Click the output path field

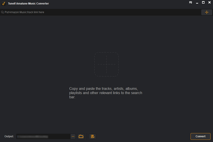tap(44, 137)
